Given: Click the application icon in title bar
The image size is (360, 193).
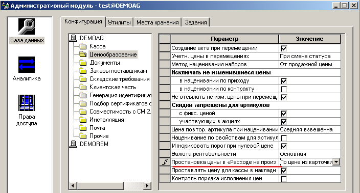Looking at the screenshot, I should (5, 6).
